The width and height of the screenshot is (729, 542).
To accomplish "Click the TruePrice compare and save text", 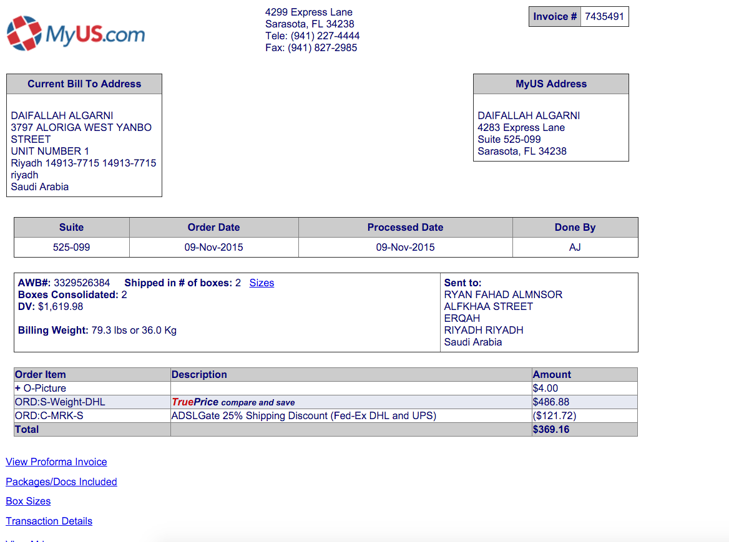I will (233, 402).
